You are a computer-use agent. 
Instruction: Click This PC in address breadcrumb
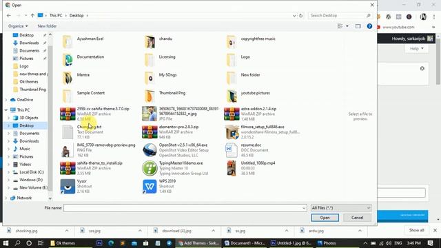[56, 15]
